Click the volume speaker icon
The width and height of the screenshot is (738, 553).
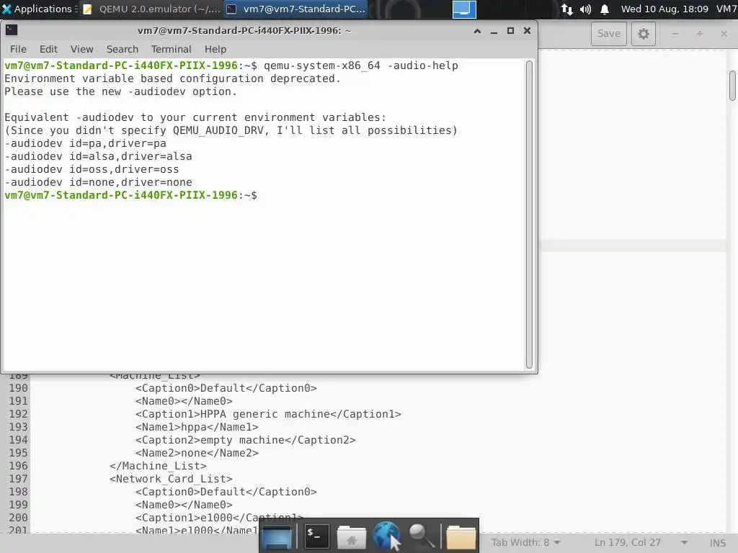pos(585,9)
